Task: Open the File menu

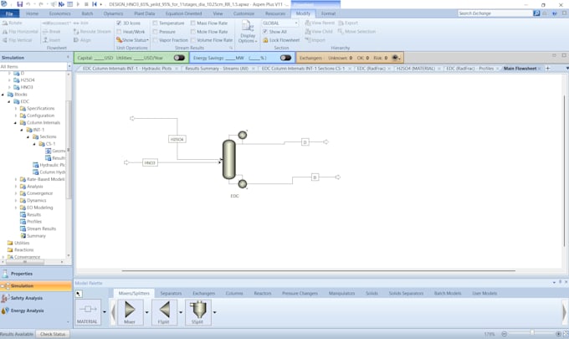Action: click(9, 13)
